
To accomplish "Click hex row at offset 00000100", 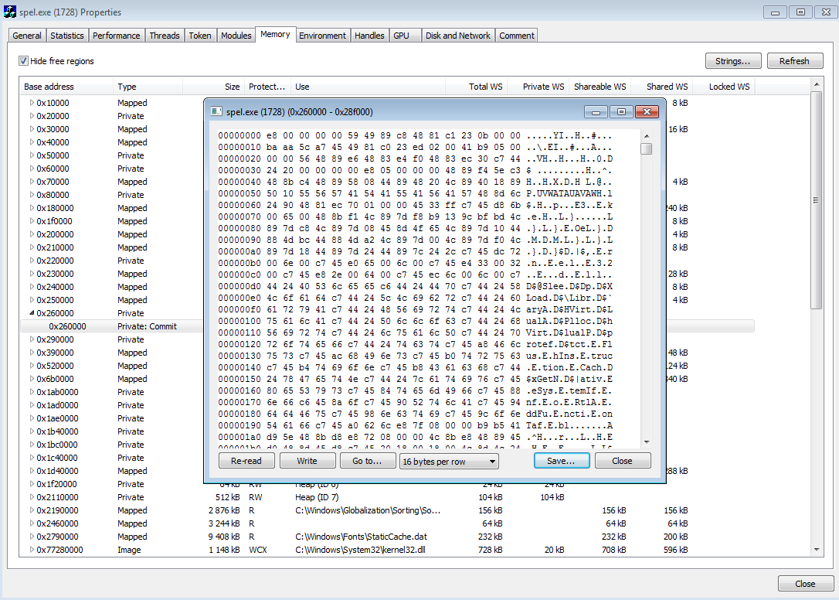I will click(415, 321).
